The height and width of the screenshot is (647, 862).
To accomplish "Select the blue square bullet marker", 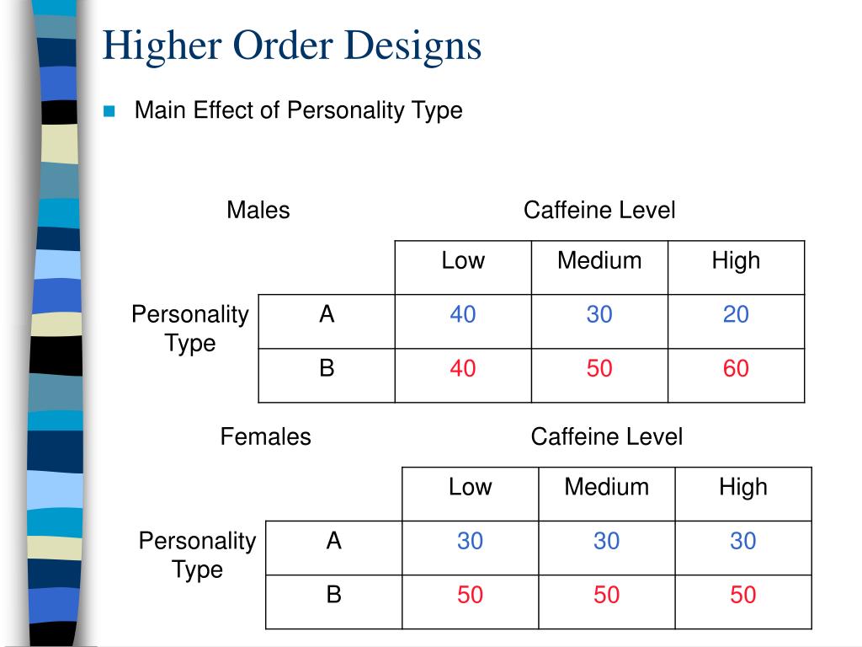I will (109, 111).
